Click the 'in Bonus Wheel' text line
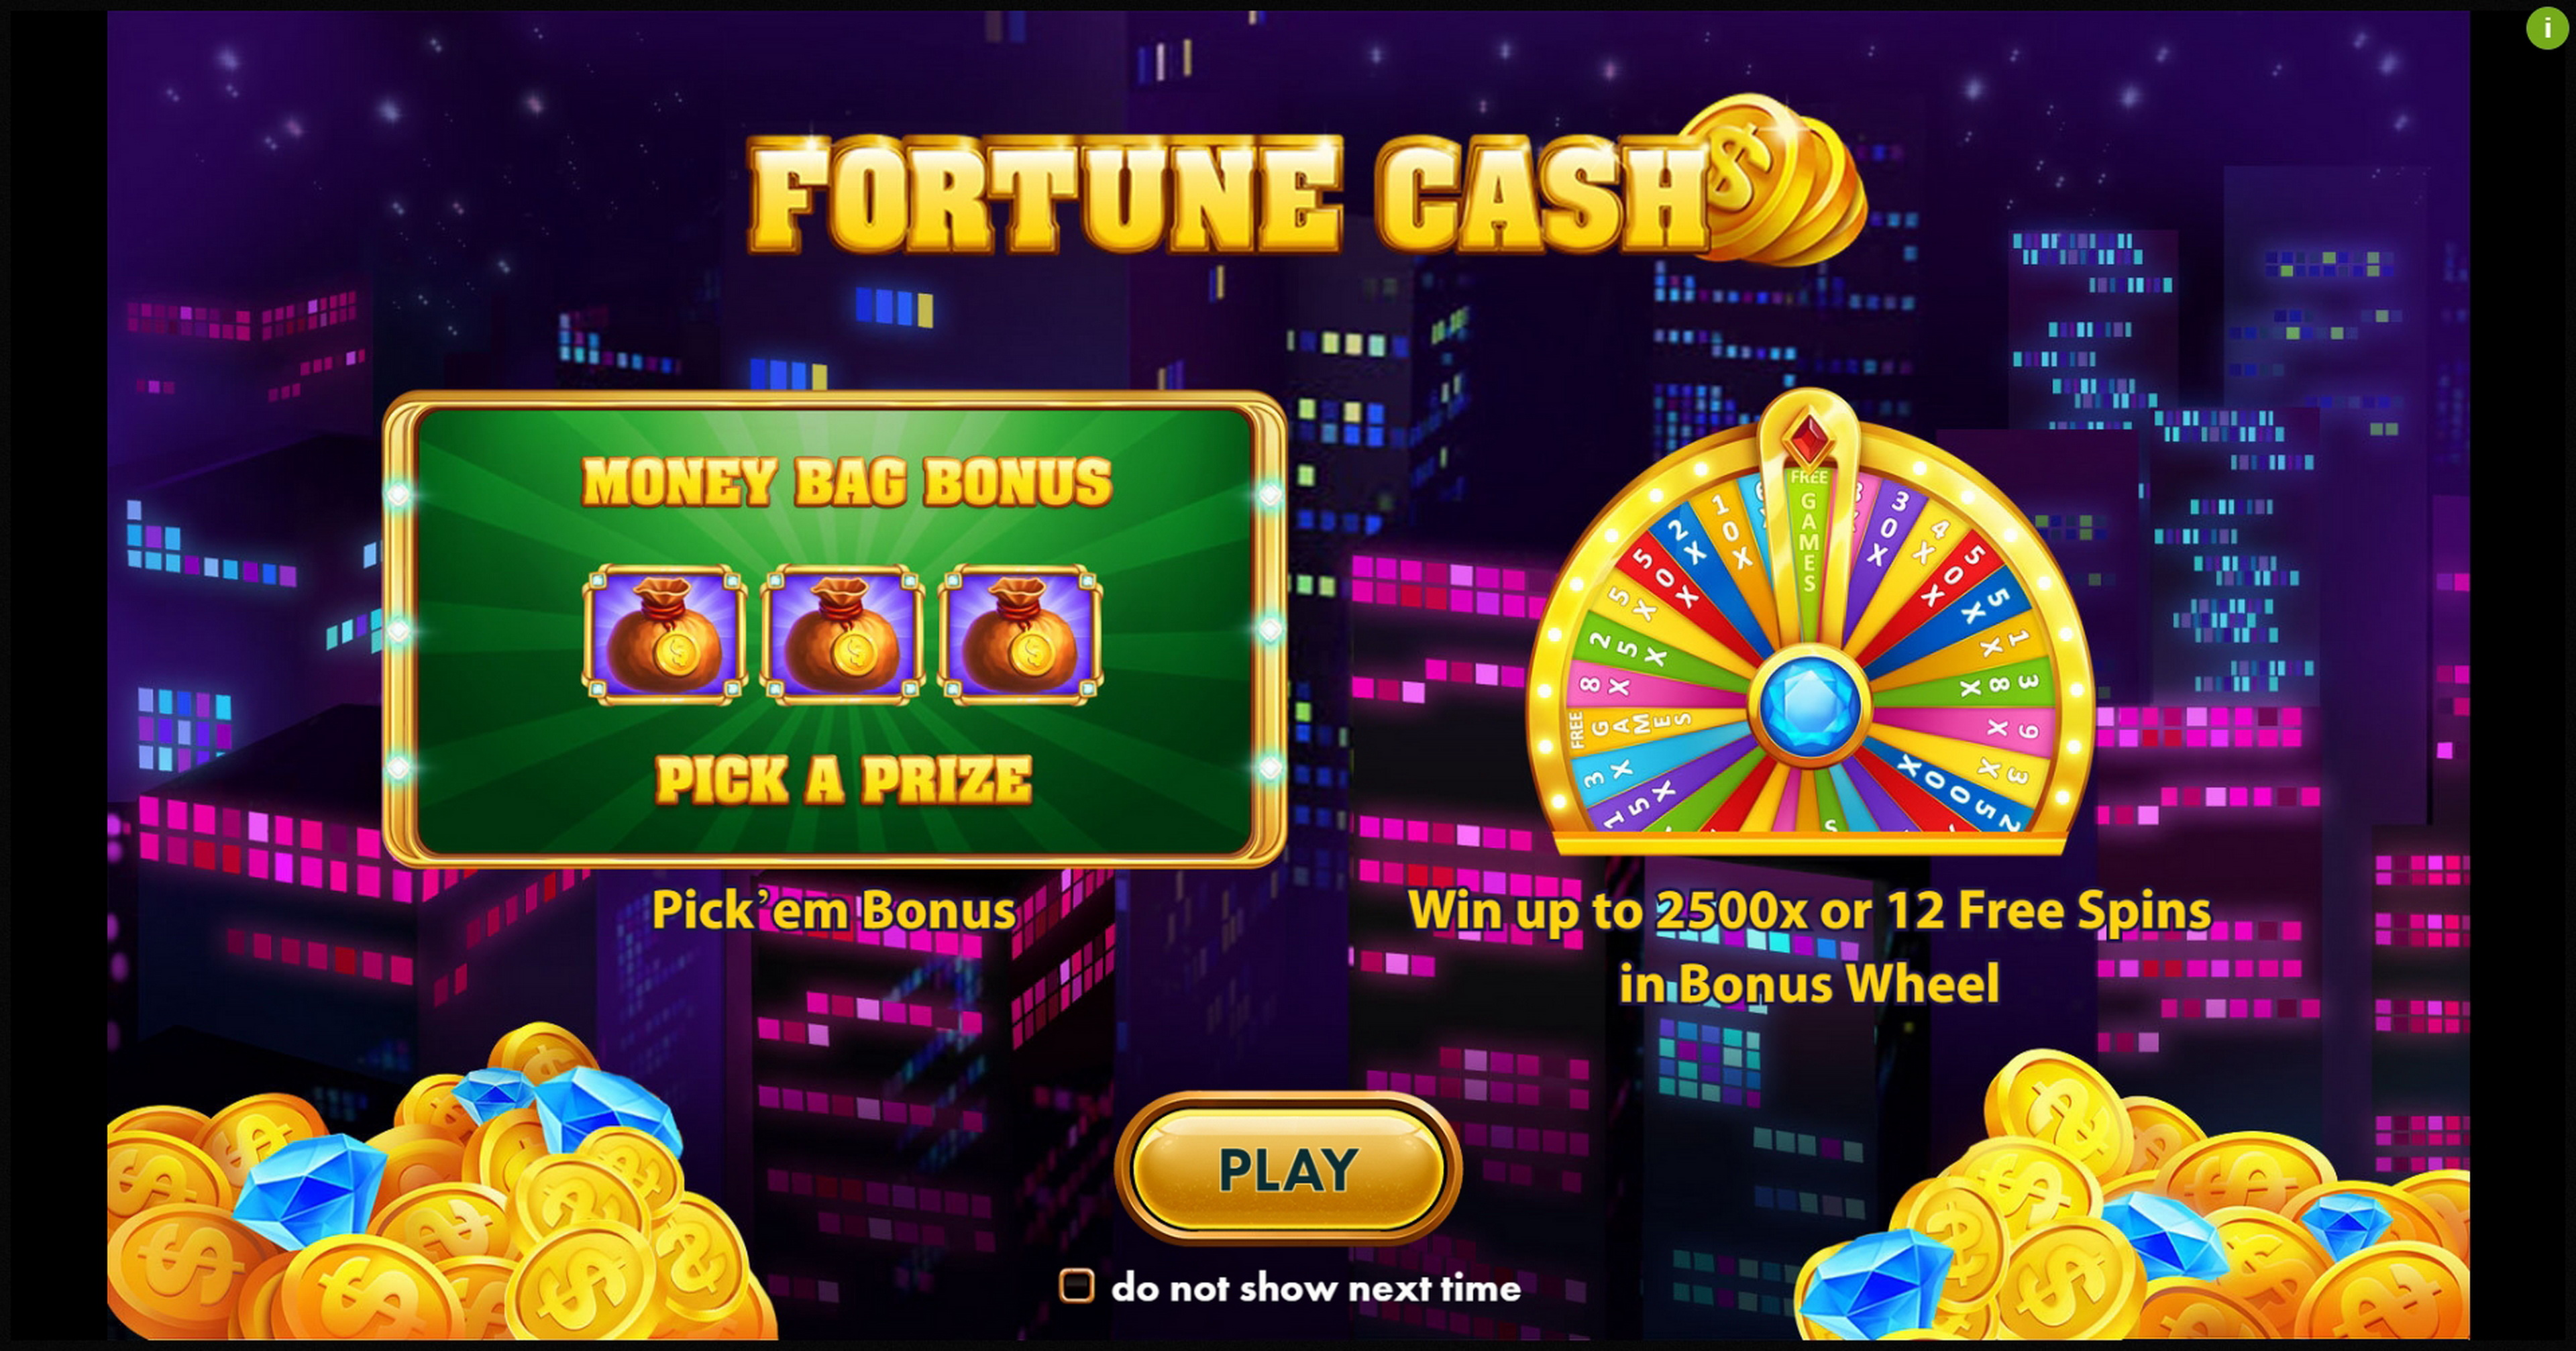 1809,984
